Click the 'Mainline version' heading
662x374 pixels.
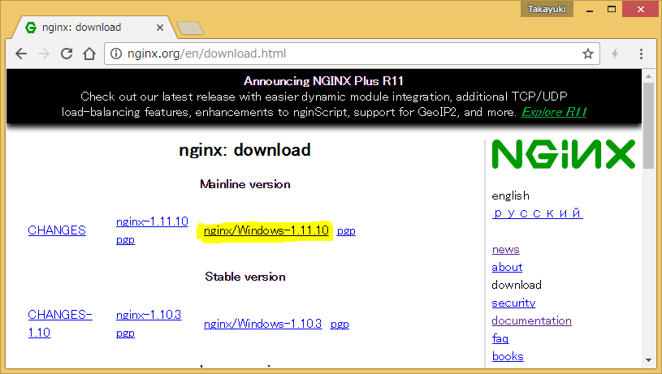(x=244, y=184)
